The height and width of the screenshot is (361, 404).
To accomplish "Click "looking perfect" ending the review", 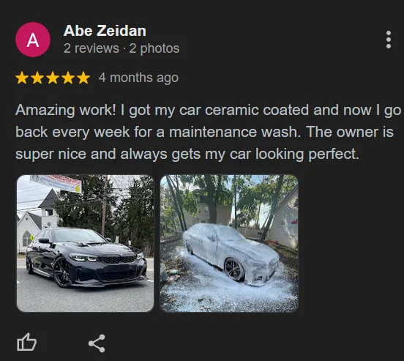I will (307, 155).
